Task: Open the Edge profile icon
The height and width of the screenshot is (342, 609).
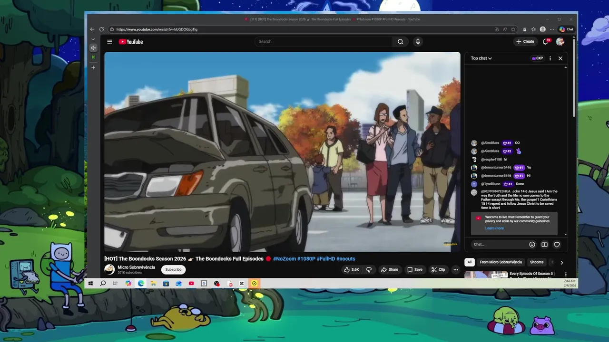Action: coord(543,29)
